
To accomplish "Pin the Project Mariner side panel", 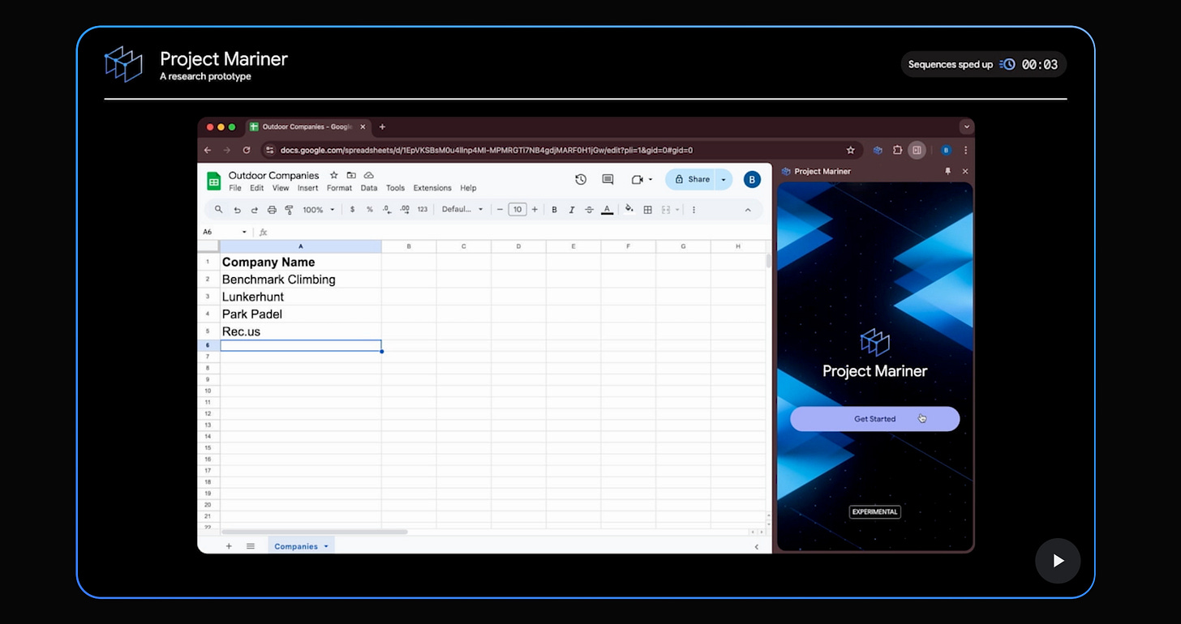I will (947, 172).
